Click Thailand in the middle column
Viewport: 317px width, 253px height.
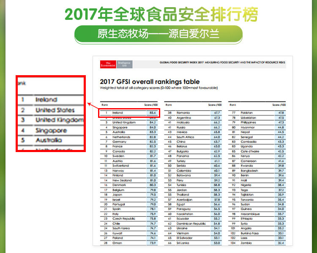[183, 195]
